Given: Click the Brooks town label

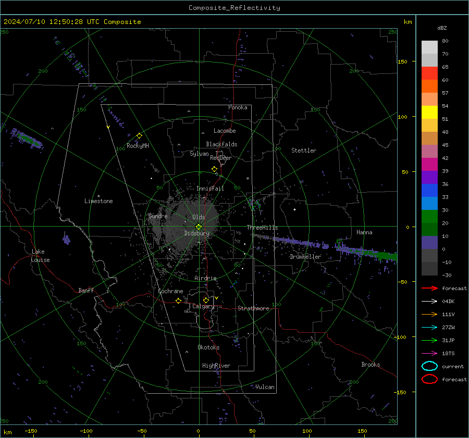Looking at the screenshot, I should (371, 365).
